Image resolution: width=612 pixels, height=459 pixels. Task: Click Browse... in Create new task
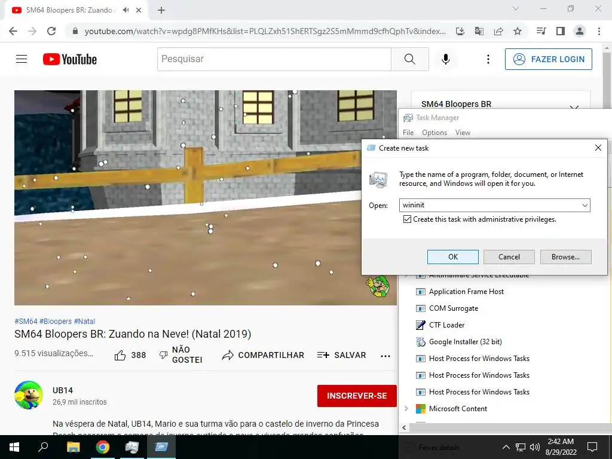click(x=565, y=257)
